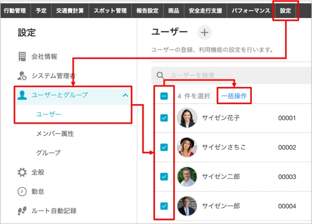Click the person icon for ユーザーとグループ
Image resolution: width=312 pixels, height=224 pixels.
click(x=22, y=95)
